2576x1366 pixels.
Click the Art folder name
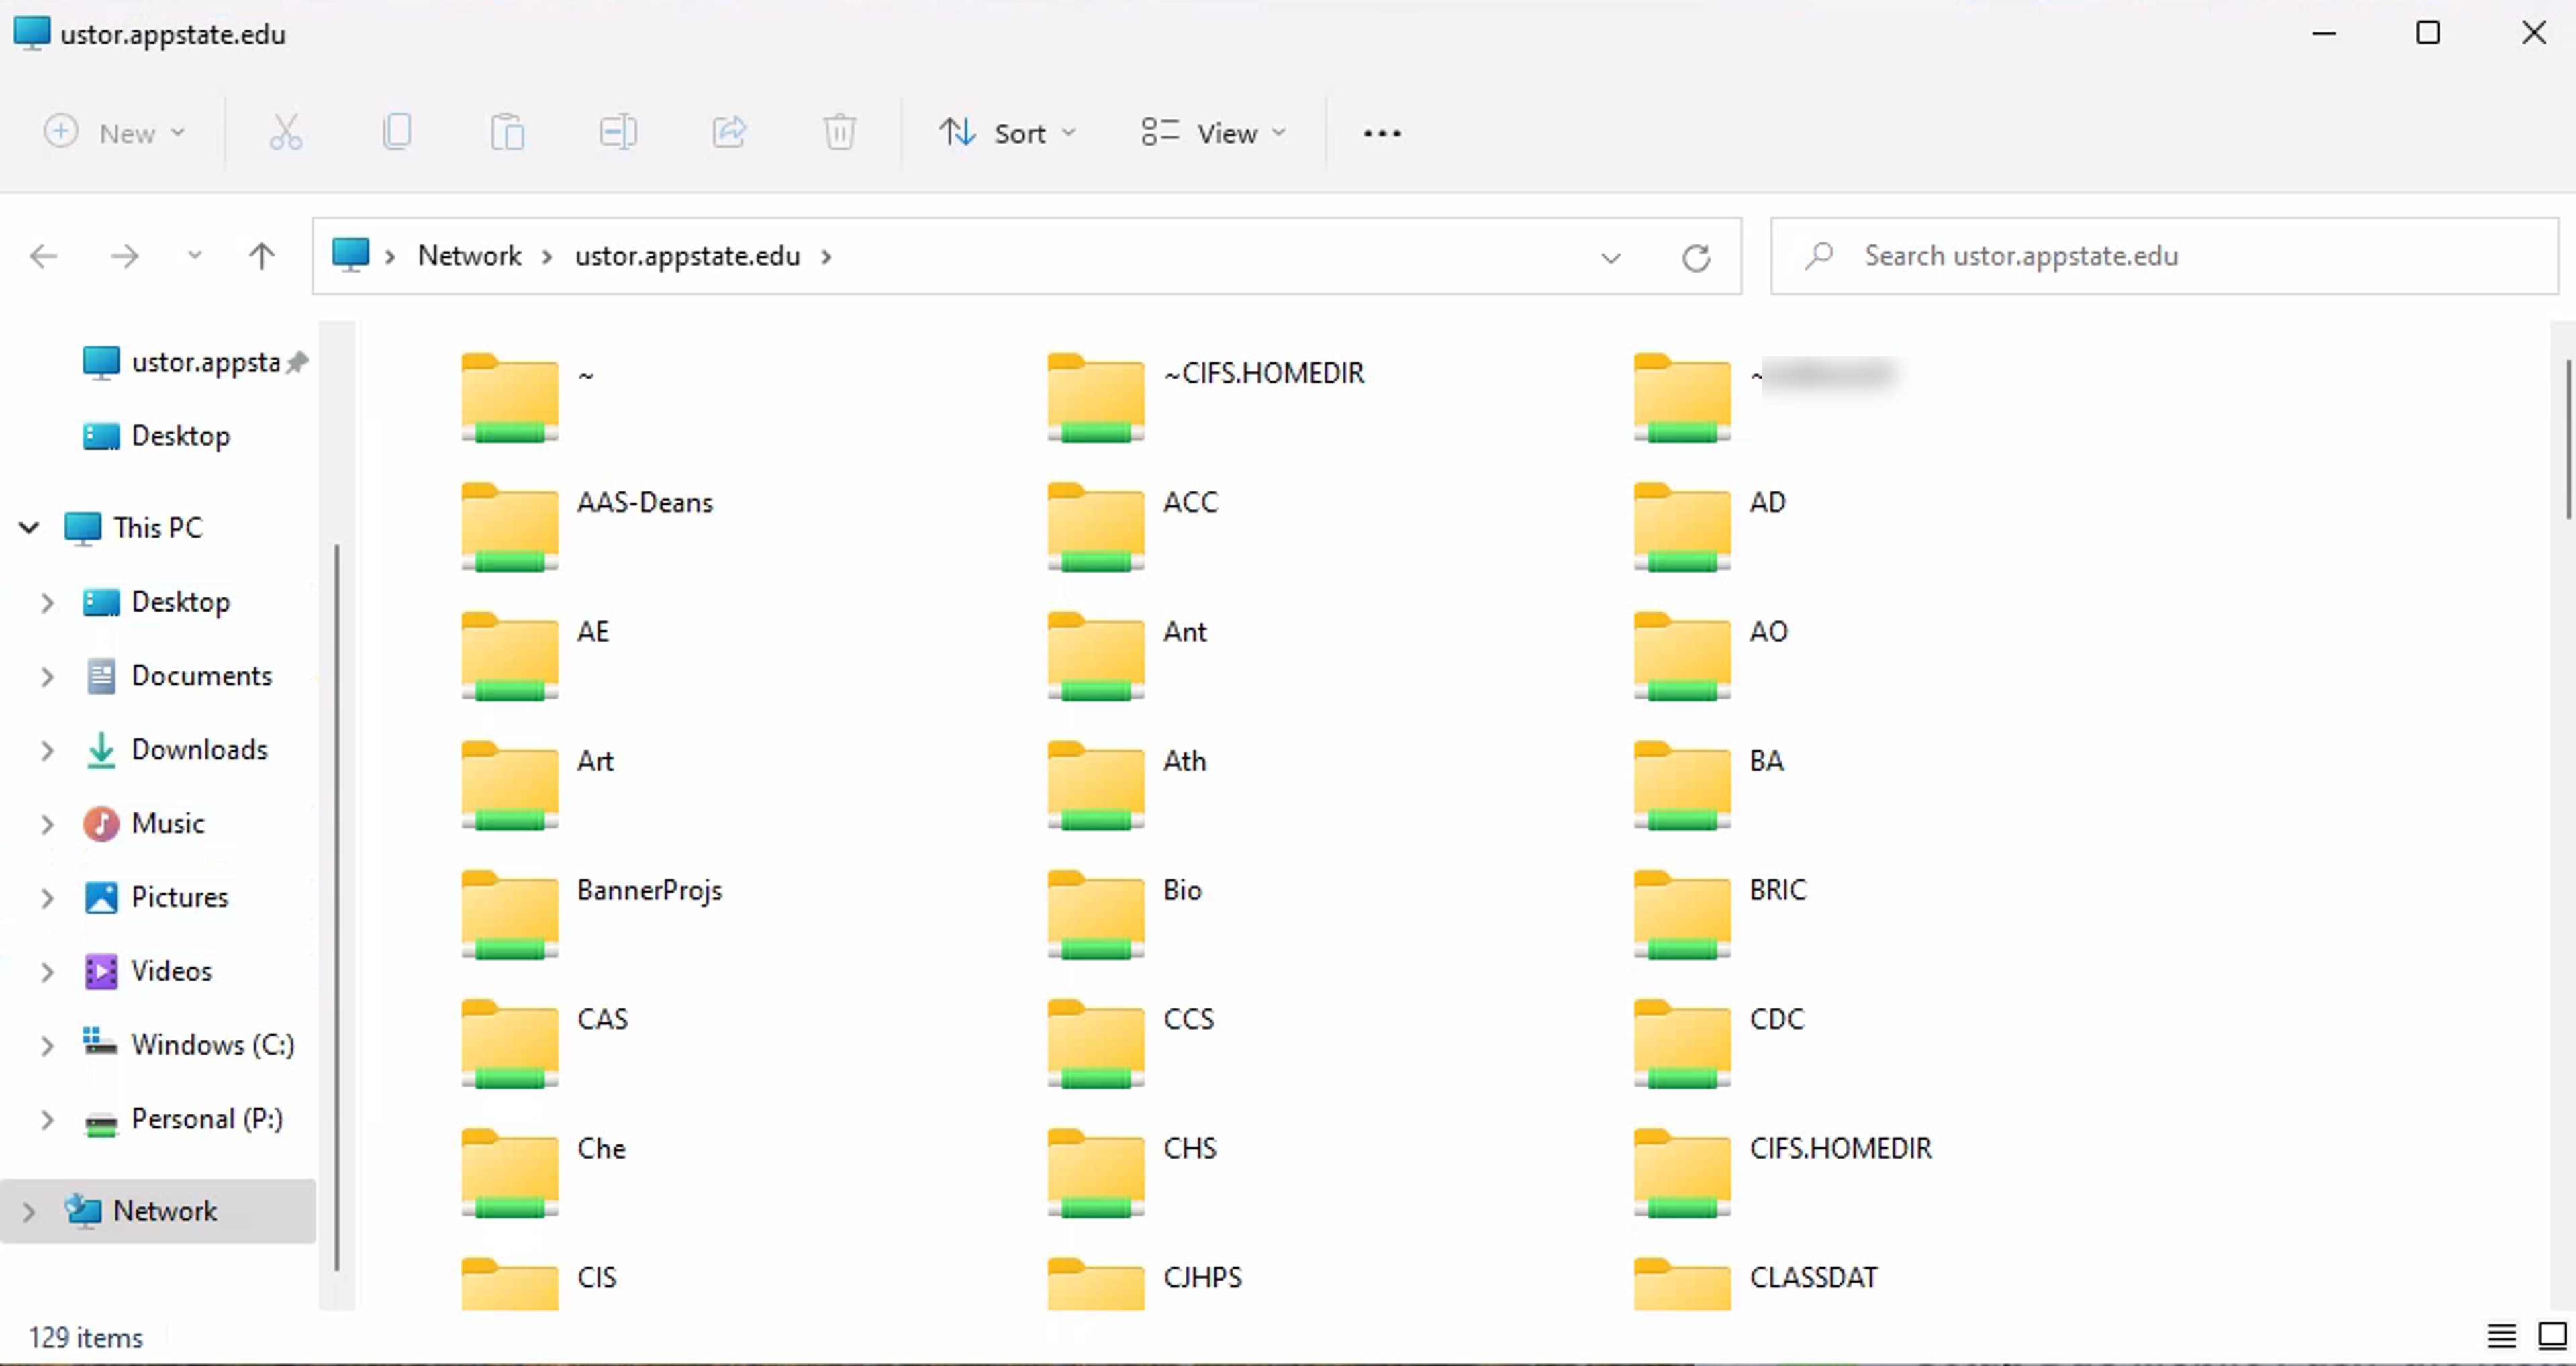point(595,761)
